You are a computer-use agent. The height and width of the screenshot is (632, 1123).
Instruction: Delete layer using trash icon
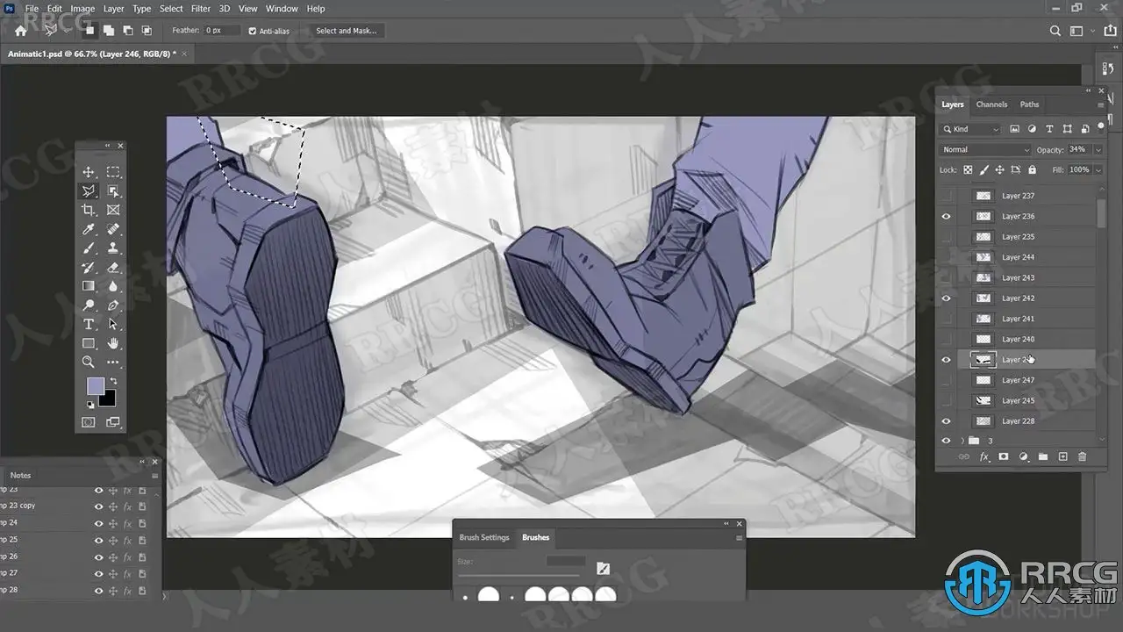1082,456
